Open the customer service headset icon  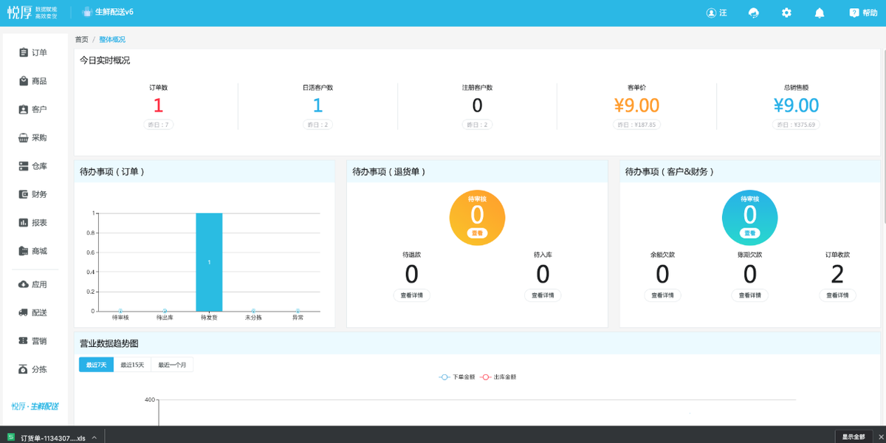(x=753, y=13)
